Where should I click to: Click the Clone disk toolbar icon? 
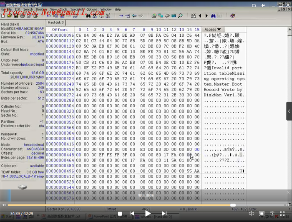click(x=161, y=16)
